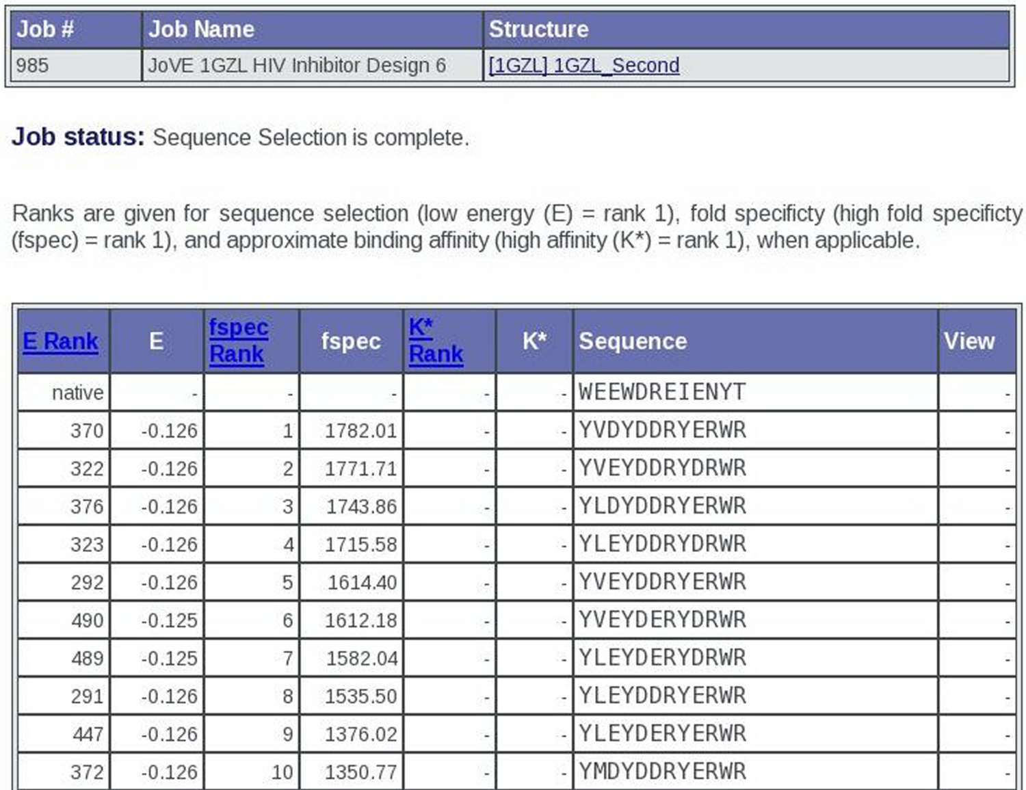Viewport: 1026px width, 790px height.
Task: Open the [1GZL] 1GZL_Second structure link
Action: point(583,65)
